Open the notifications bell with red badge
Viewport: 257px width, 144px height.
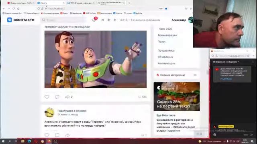[x=95, y=20]
